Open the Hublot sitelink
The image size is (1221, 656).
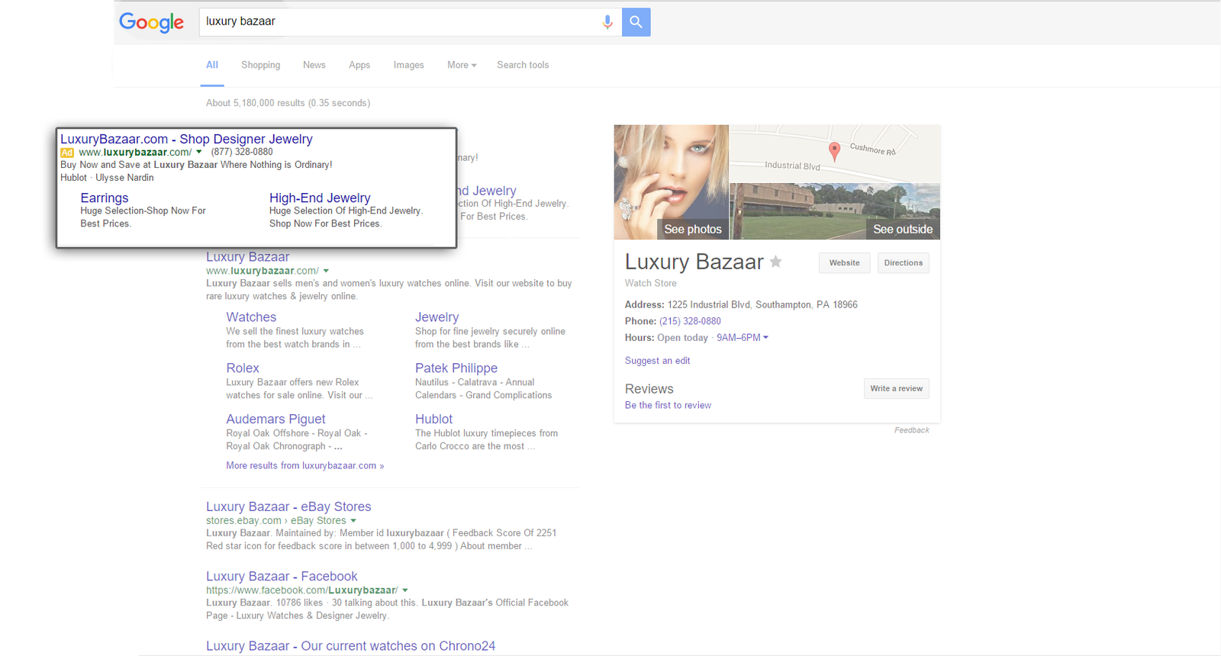[434, 419]
